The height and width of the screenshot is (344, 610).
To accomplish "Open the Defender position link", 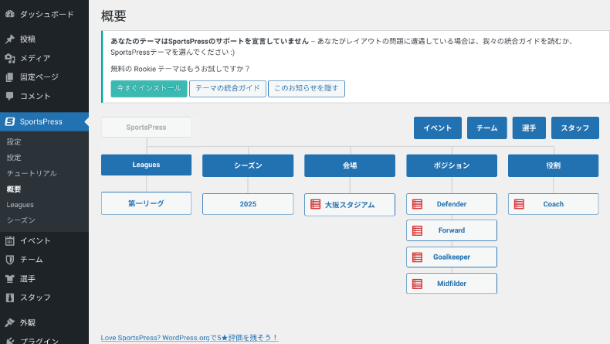I will click(x=452, y=204).
